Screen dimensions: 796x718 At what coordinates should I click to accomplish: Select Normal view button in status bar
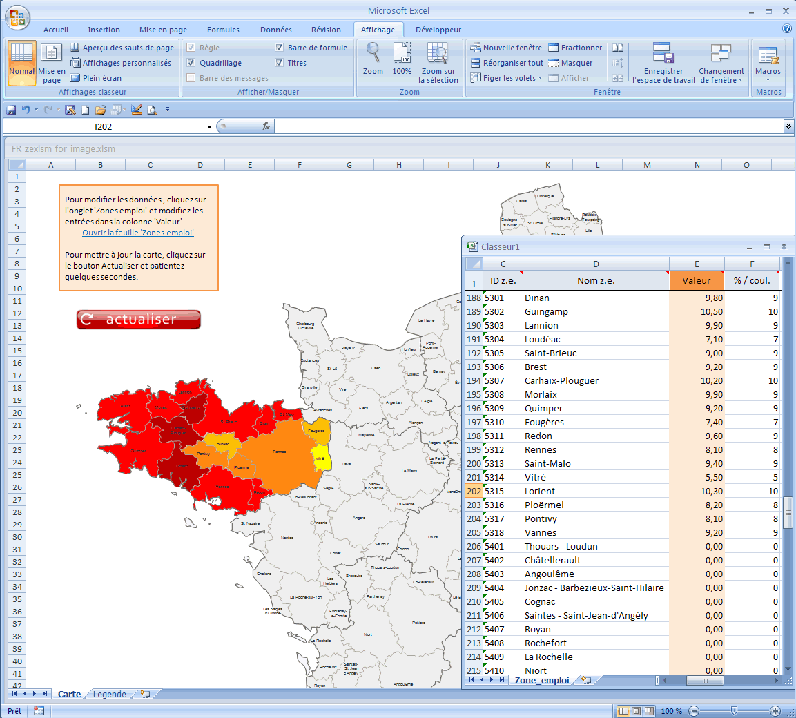coord(623,711)
